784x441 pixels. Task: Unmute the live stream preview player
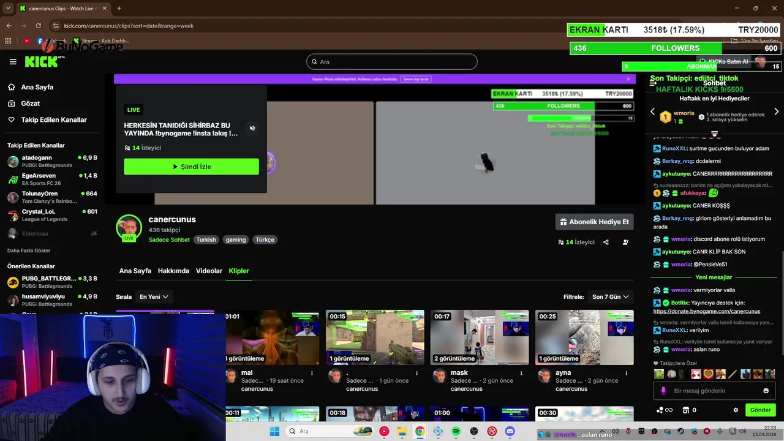click(252, 128)
